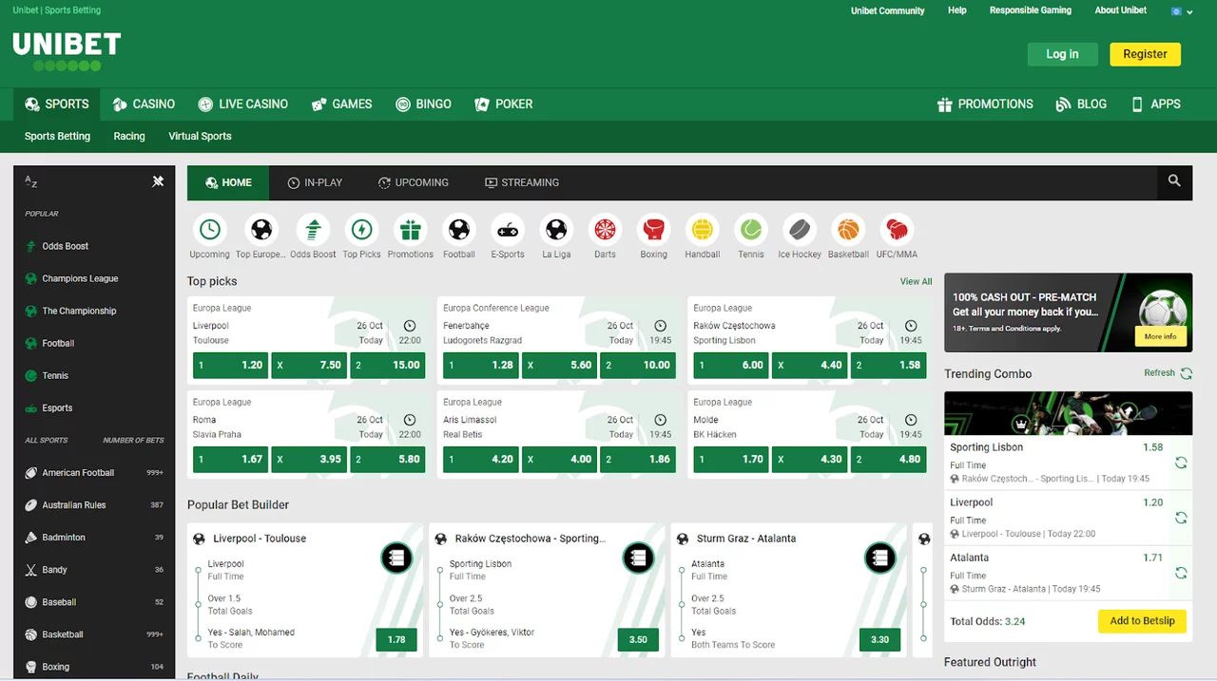Click the pin icon in the sidebar header
Screen dimensions: 1217x681
(158, 181)
